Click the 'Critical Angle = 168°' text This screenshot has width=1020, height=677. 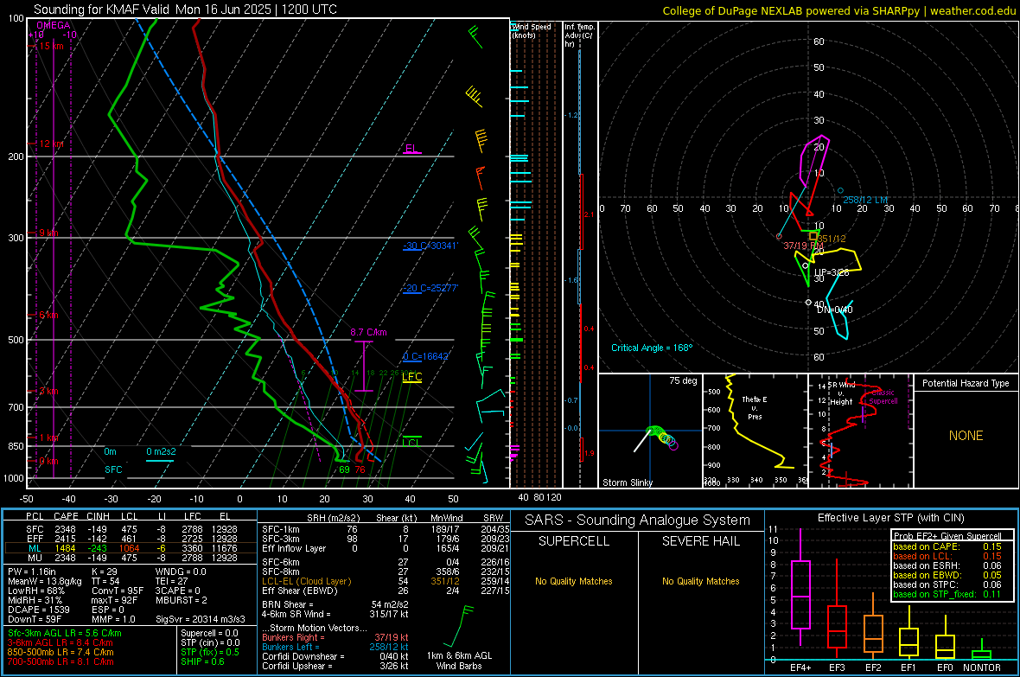(x=652, y=348)
